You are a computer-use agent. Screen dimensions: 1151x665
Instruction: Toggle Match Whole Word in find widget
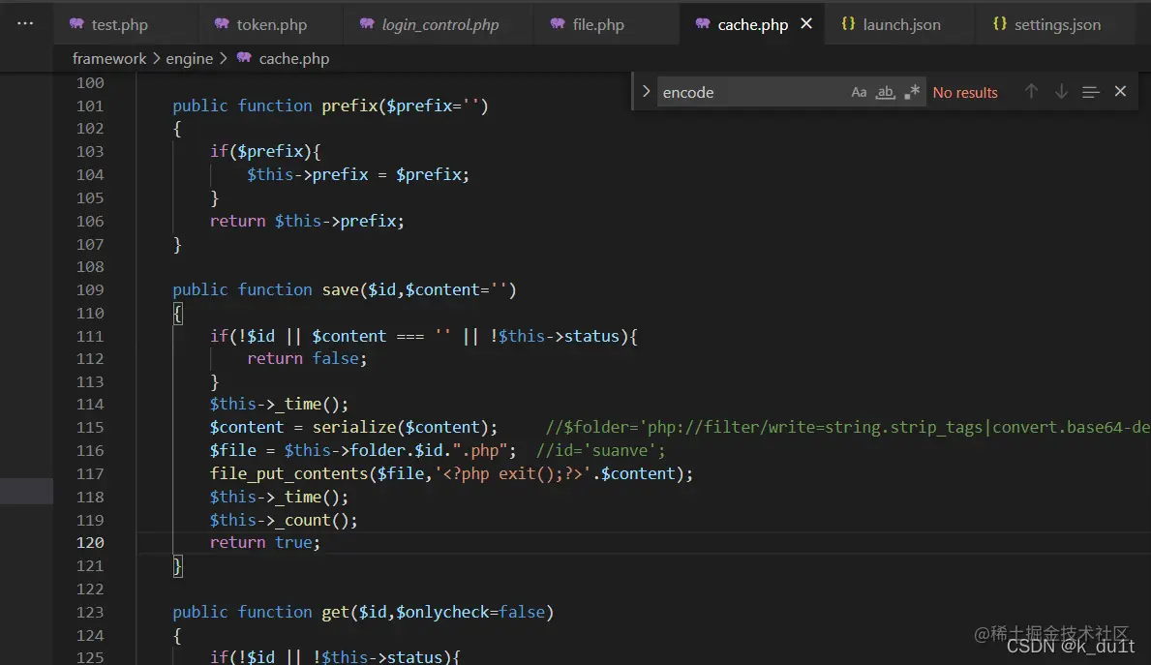coord(885,92)
